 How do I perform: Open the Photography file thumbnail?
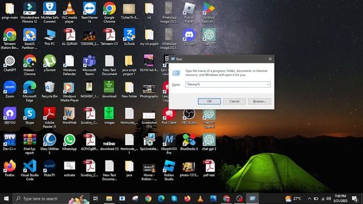pos(149,91)
